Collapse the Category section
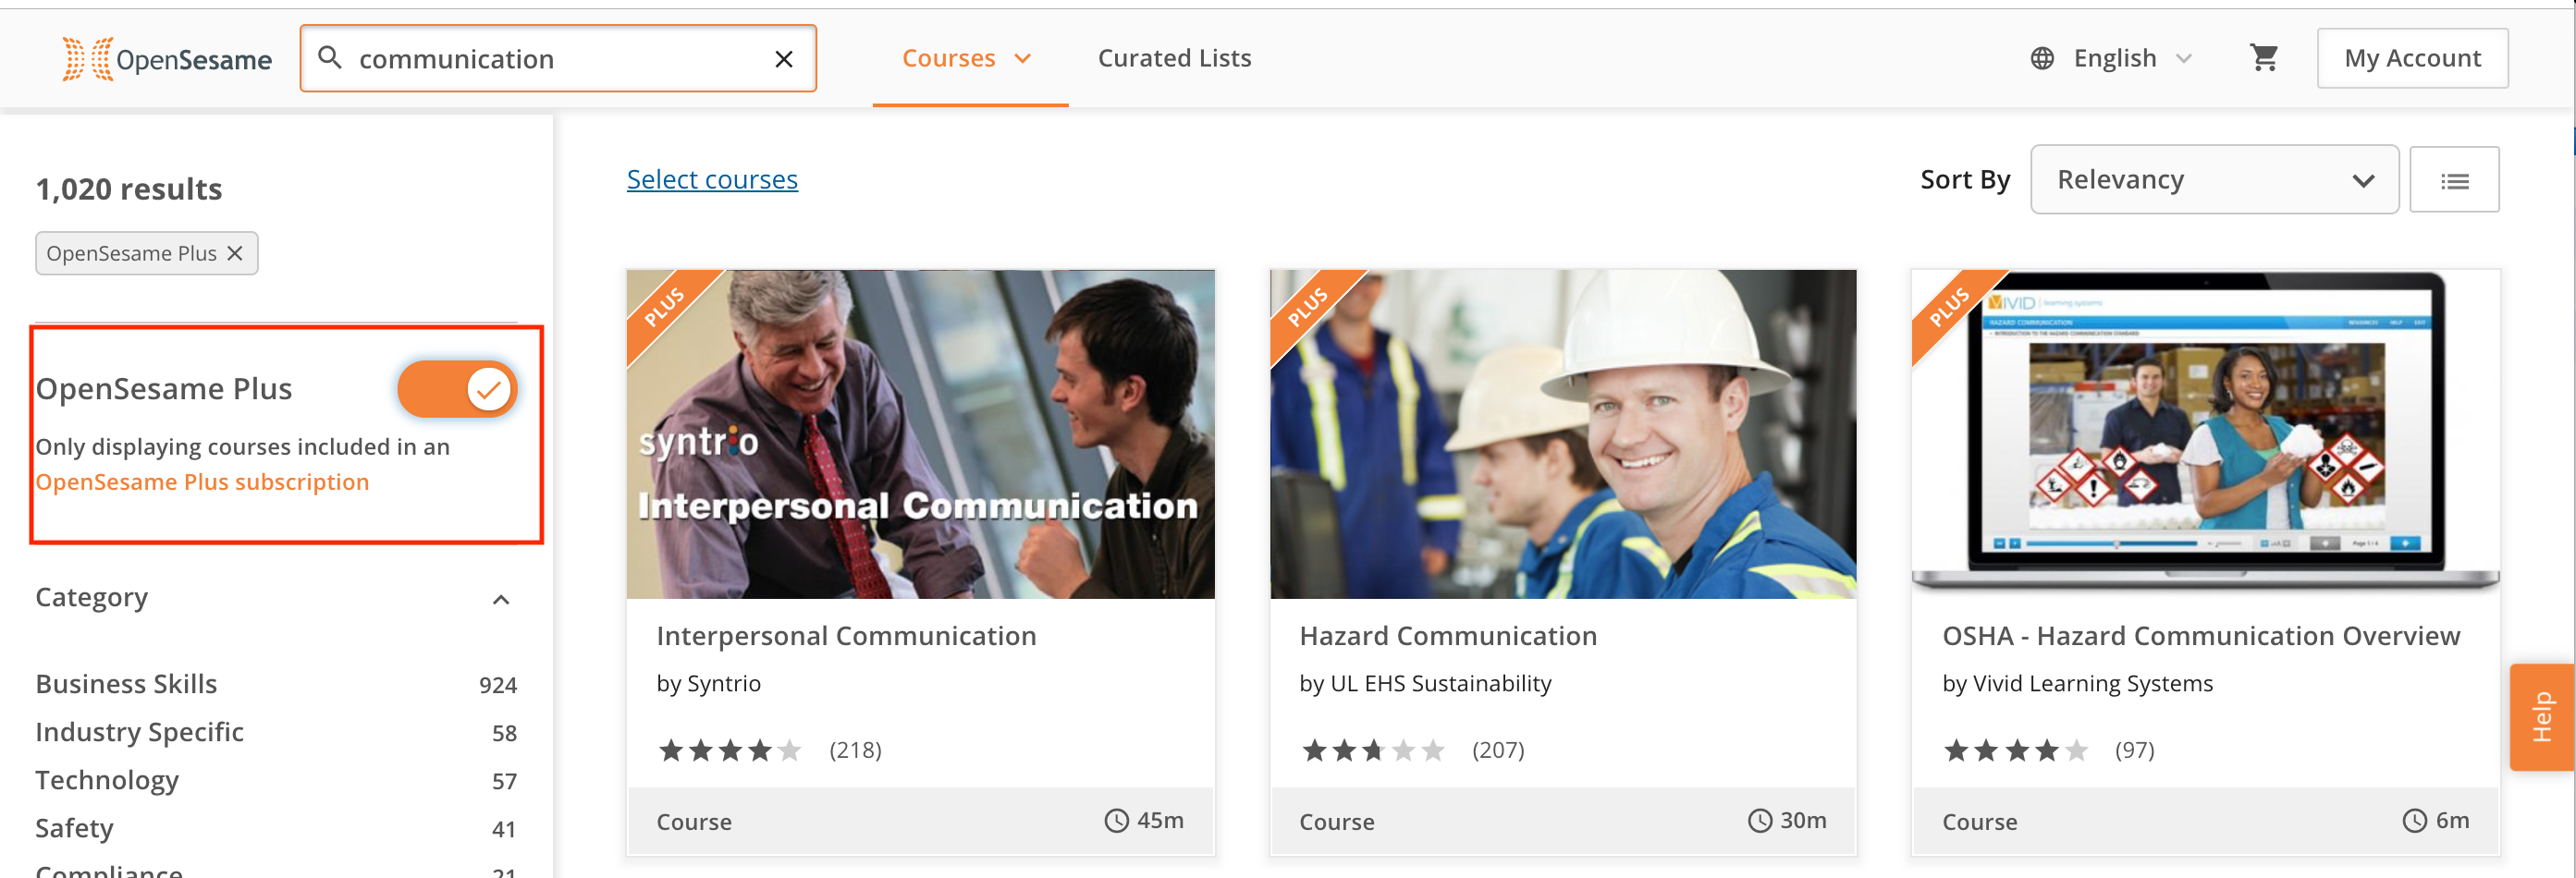Image resolution: width=2576 pixels, height=878 pixels. pos(502,599)
